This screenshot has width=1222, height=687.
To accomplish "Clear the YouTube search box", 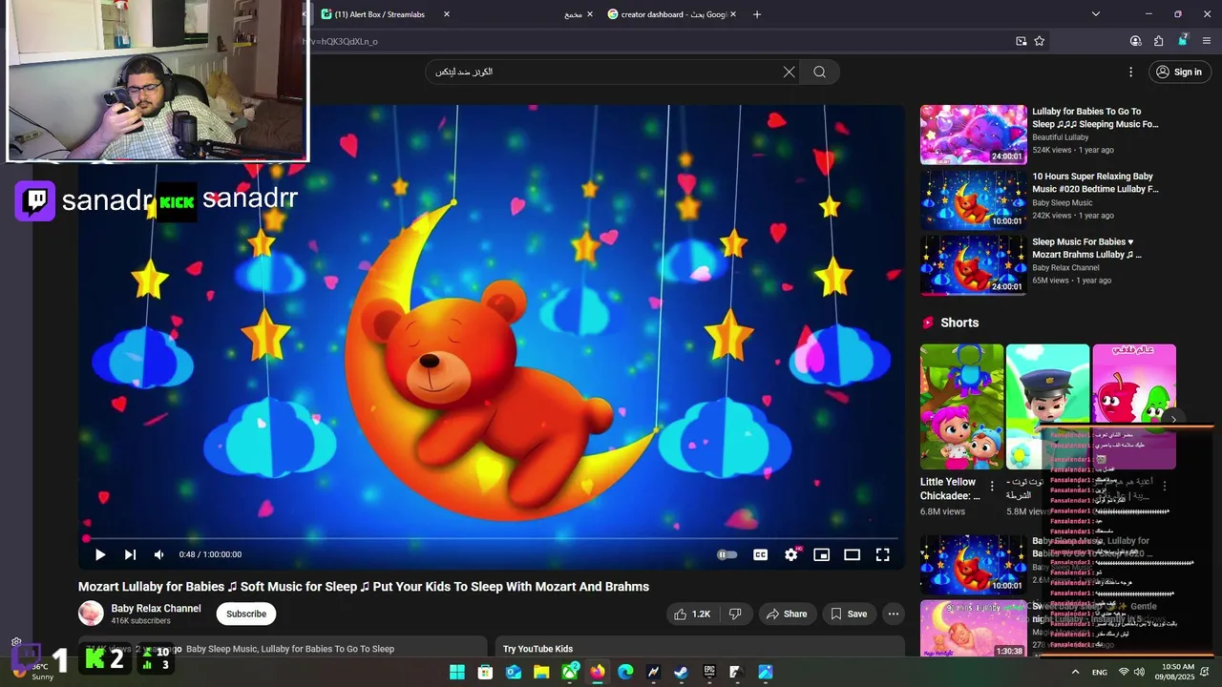I will point(789,72).
